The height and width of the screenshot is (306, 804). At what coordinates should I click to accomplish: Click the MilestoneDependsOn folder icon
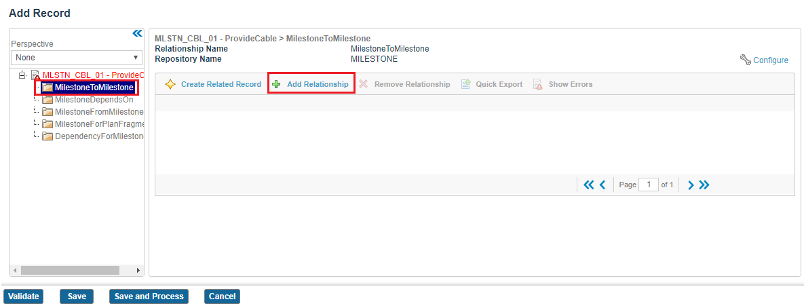click(47, 100)
